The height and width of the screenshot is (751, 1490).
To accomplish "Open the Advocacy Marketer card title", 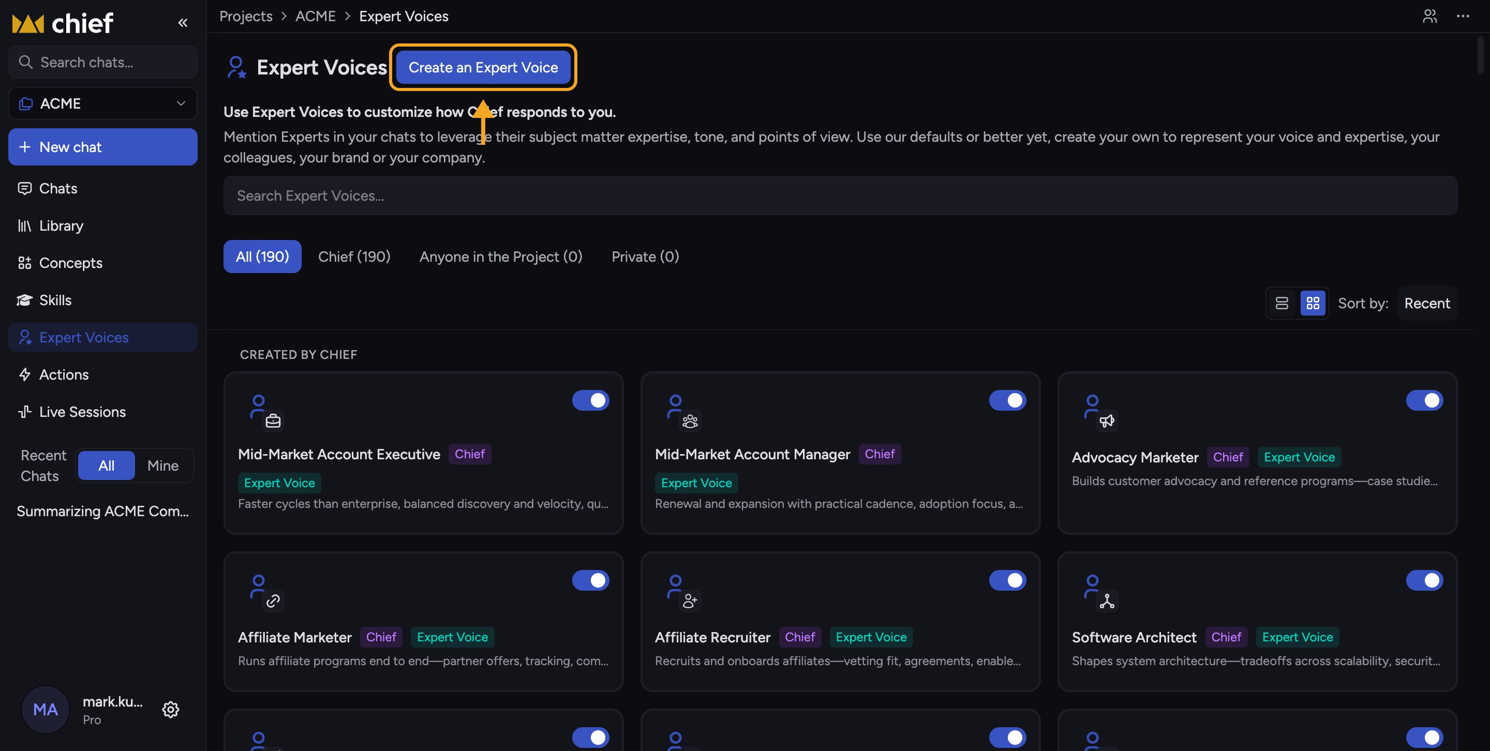I will click(x=1135, y=457).
